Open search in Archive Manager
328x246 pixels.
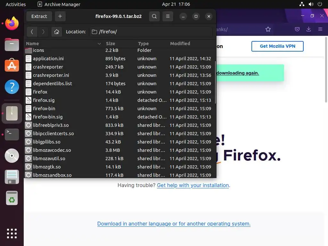[154, 16]
